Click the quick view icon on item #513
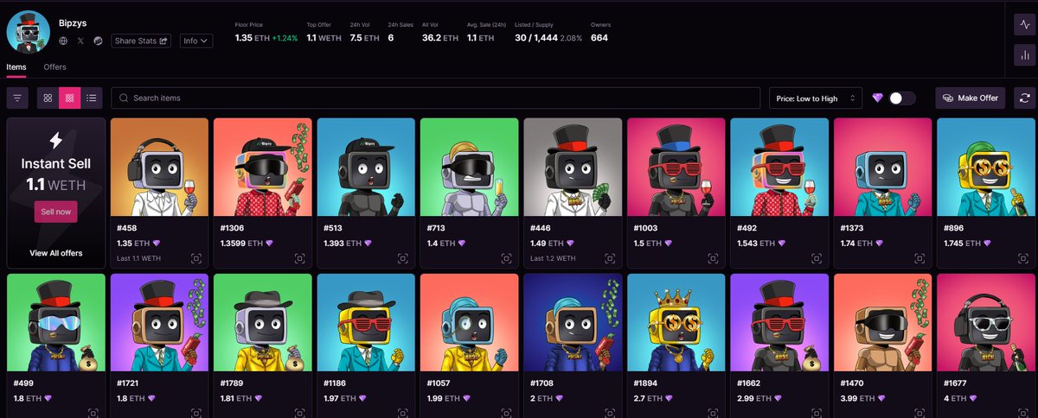Image resolution: width=1038 pixels, height=418 pixels. click(x=403, y=258)
